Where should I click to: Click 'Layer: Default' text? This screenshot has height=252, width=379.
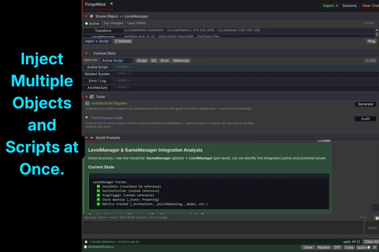pyautogui.click(x=137, y=23)
